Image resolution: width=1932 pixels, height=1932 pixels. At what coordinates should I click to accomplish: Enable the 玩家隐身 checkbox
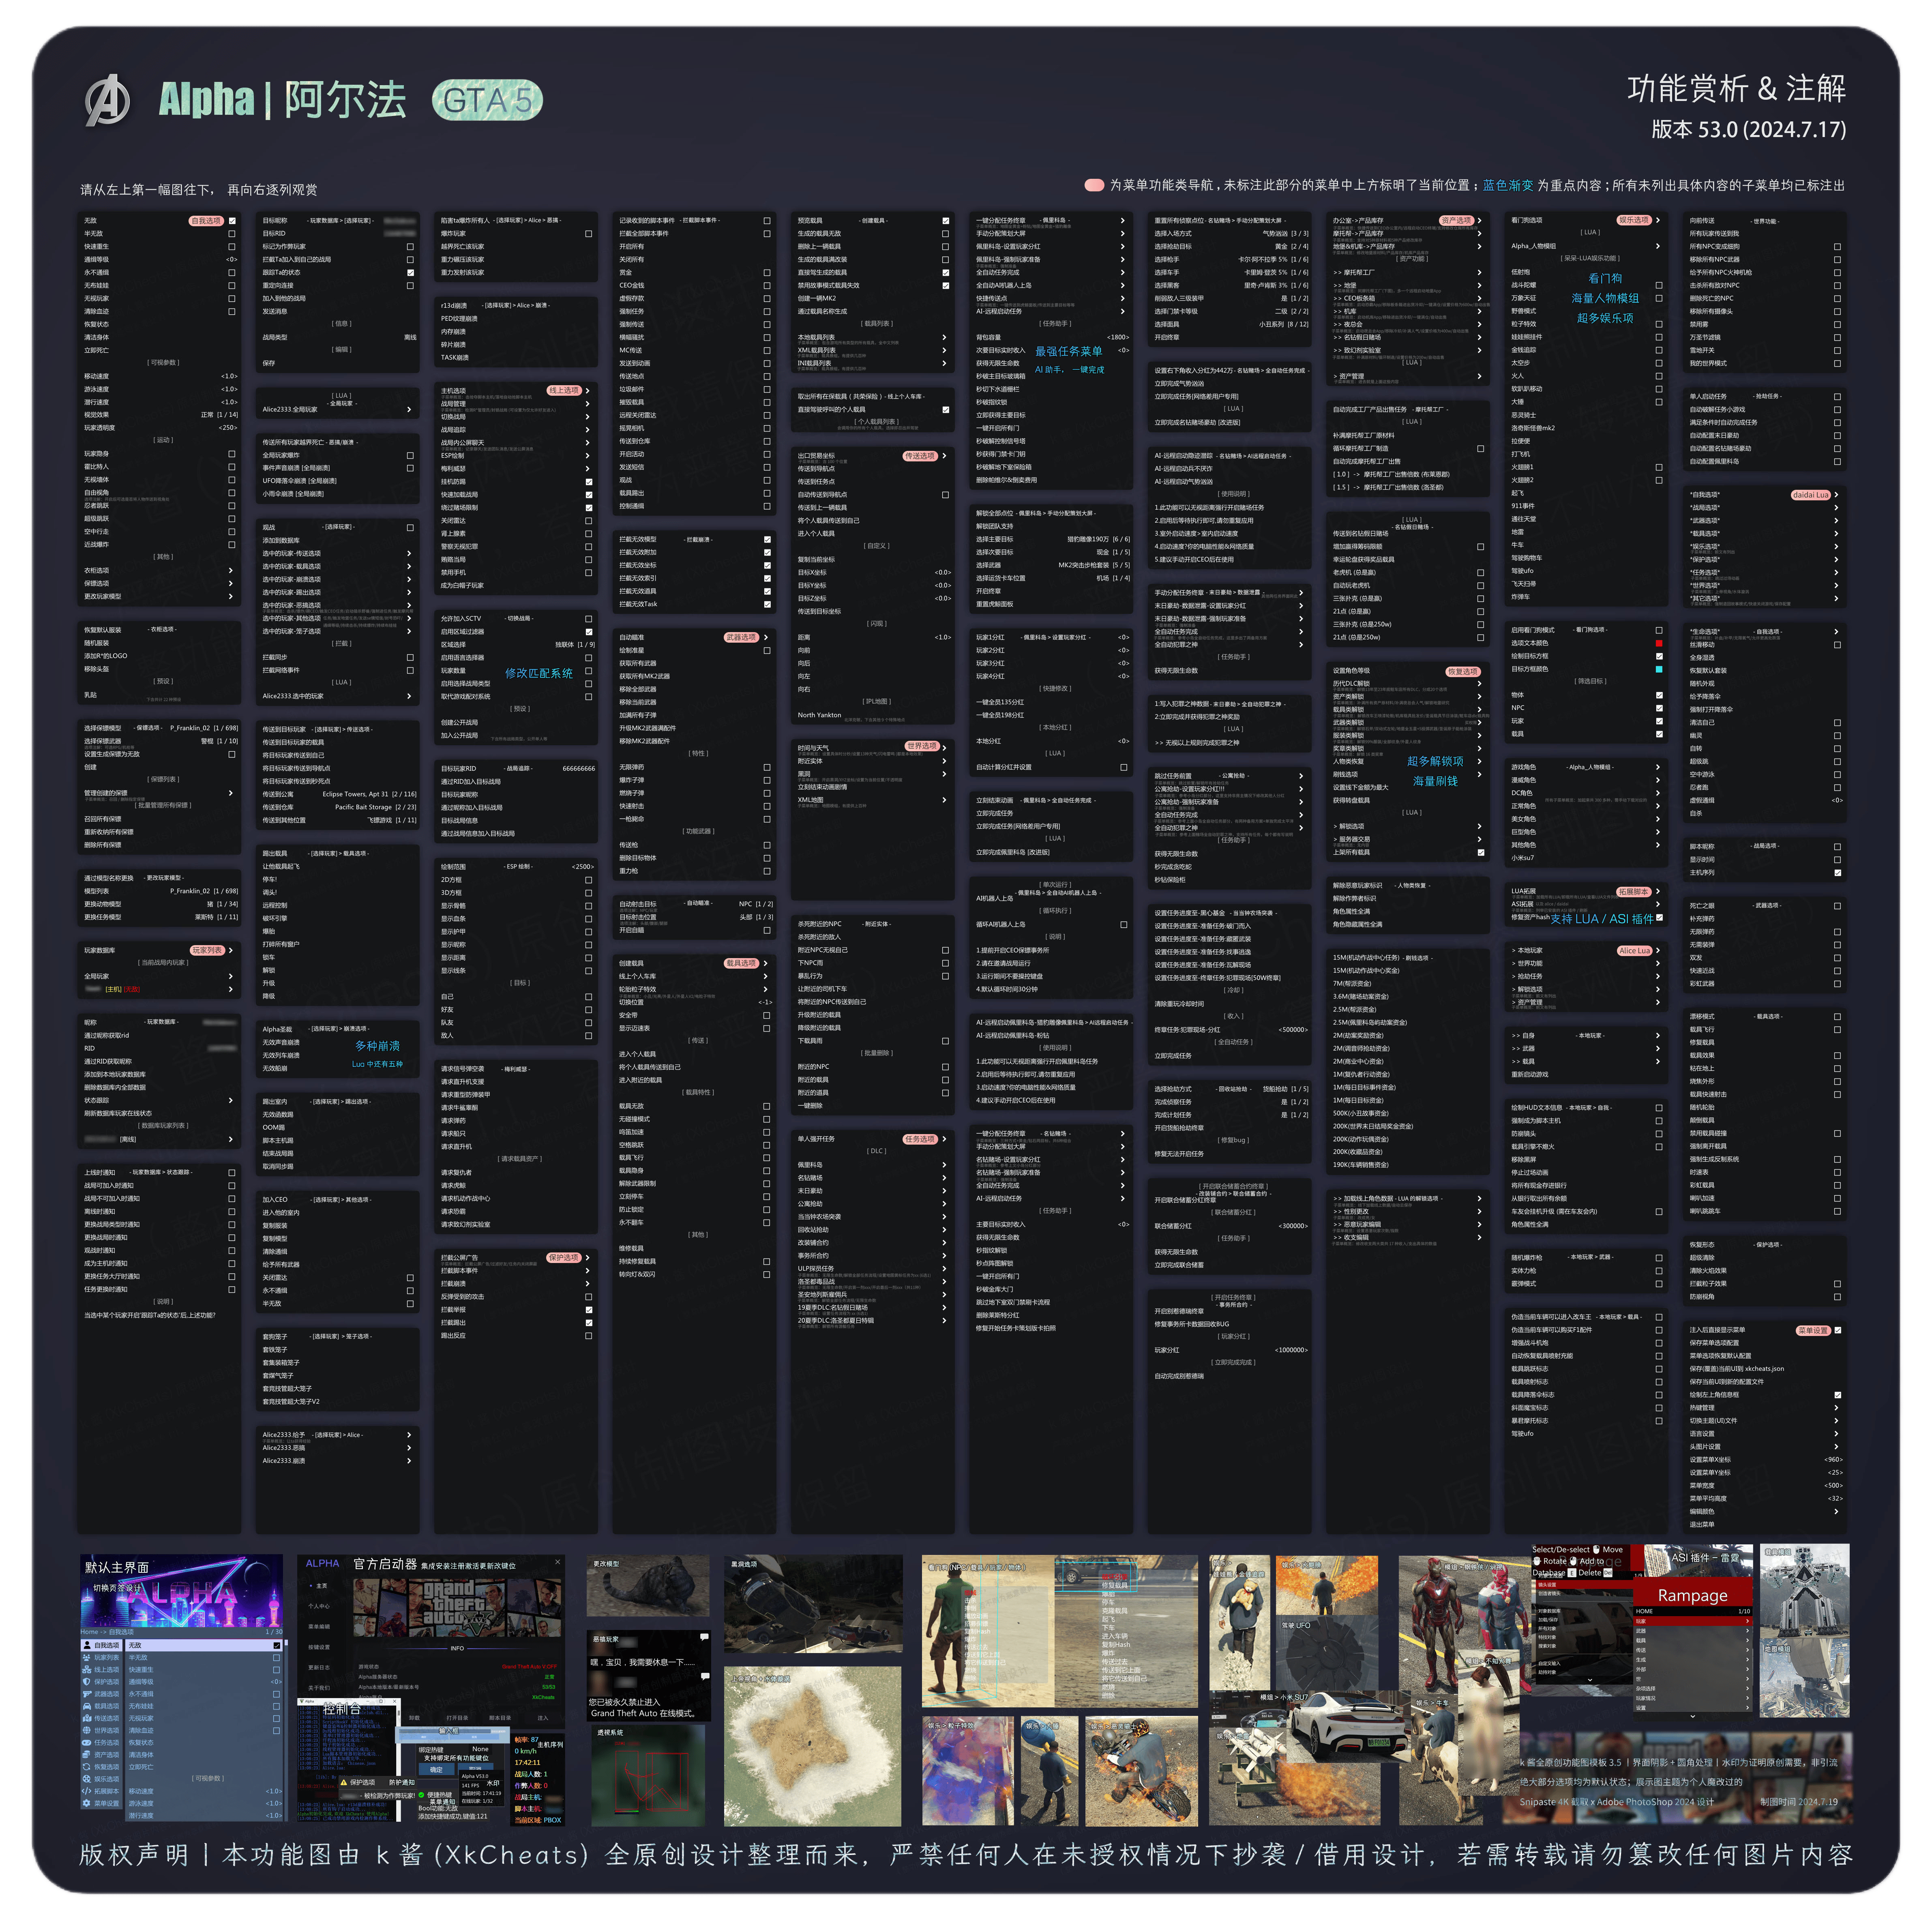(231, 454)
